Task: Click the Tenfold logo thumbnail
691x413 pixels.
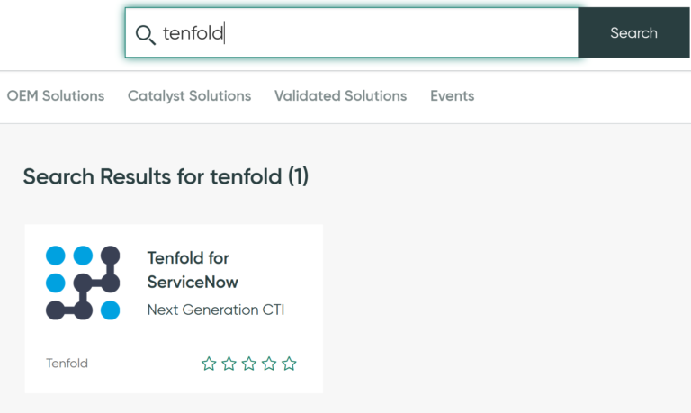Action: coord(83,283)
